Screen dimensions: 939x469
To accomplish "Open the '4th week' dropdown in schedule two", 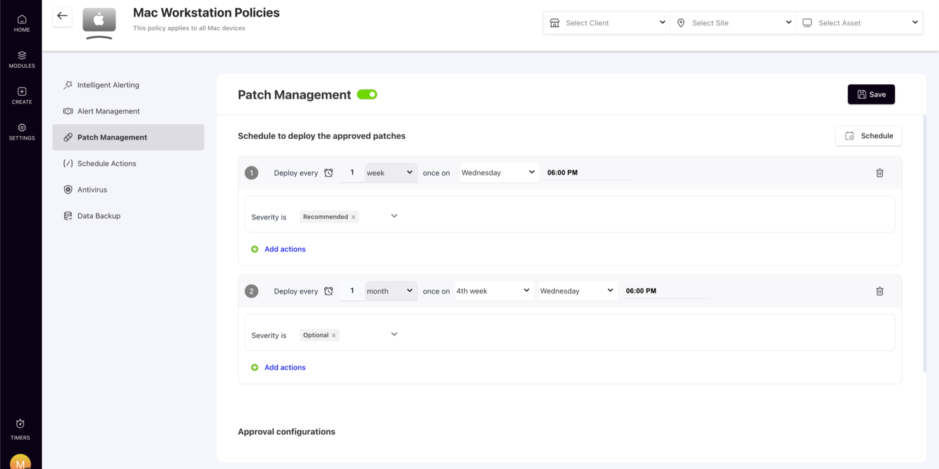I will pos(494,290).
